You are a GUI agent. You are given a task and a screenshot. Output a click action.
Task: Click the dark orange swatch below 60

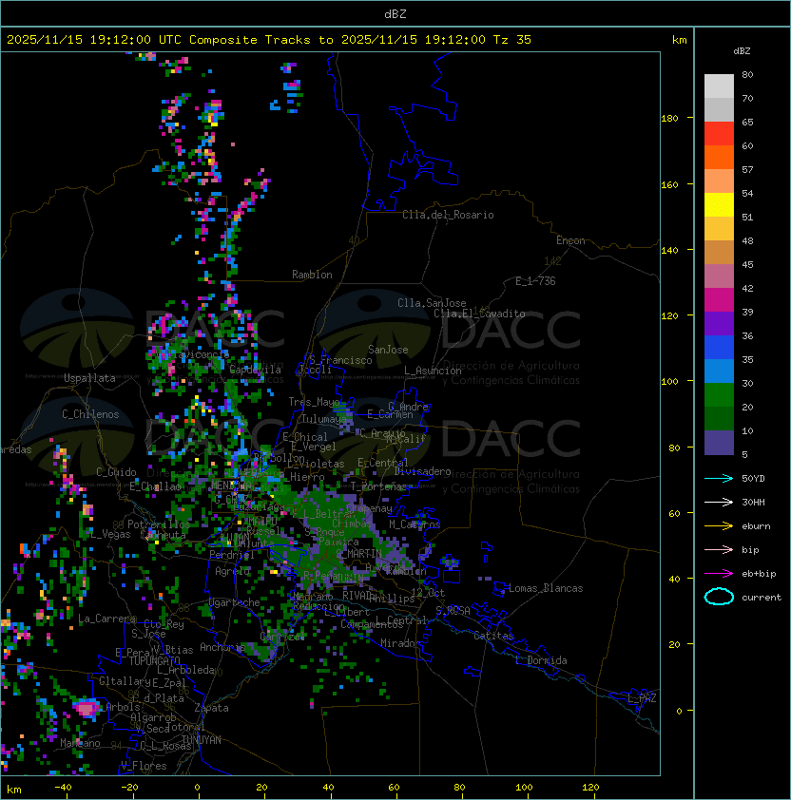pyautogui.click(x=719, y=158)
